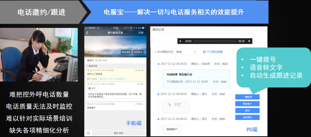
Task: Play the 0'7" voice message on phone
Action: 93,88
